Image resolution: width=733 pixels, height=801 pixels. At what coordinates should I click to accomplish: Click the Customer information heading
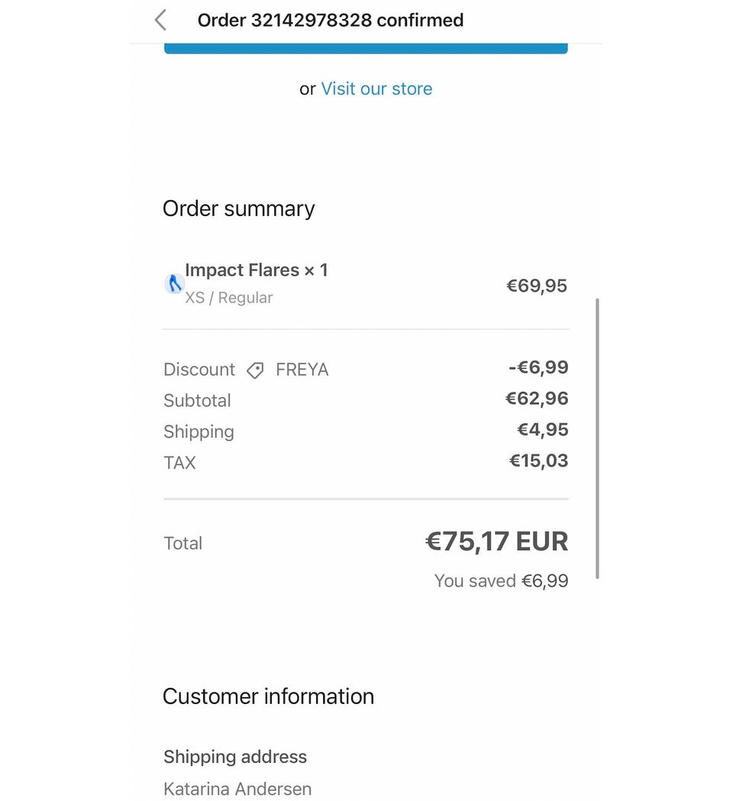268,696
